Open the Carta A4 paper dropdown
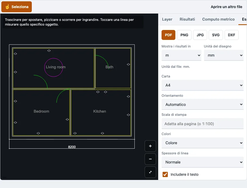 point(203,85)
